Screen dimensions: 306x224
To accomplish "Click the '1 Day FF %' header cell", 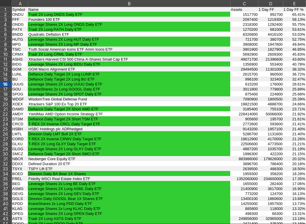I will click(x=294, y=10).
